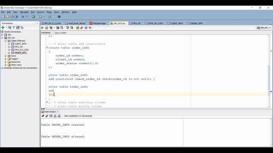Screen dimensions: 273x153
Task: Collapse the Tables (Filtered) node
Action: [6, 41]
